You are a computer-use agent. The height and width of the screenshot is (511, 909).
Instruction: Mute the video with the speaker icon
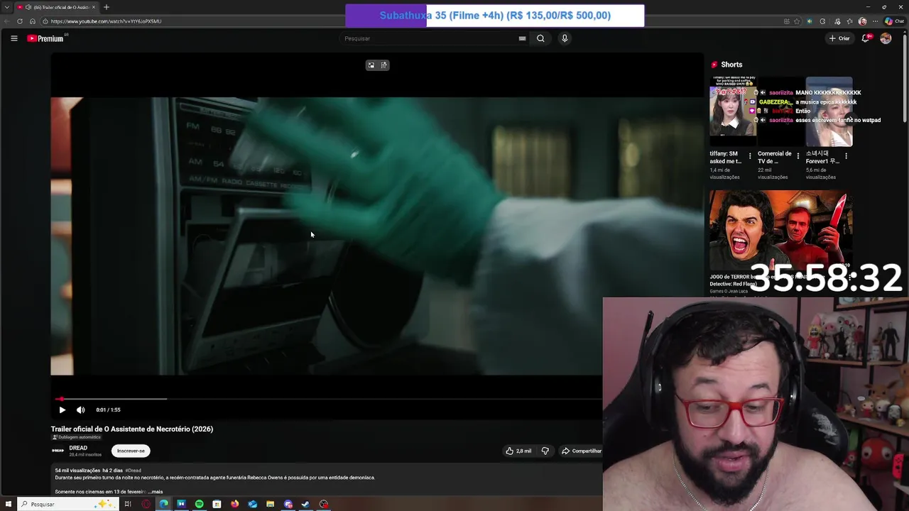[x=80, y=410]
